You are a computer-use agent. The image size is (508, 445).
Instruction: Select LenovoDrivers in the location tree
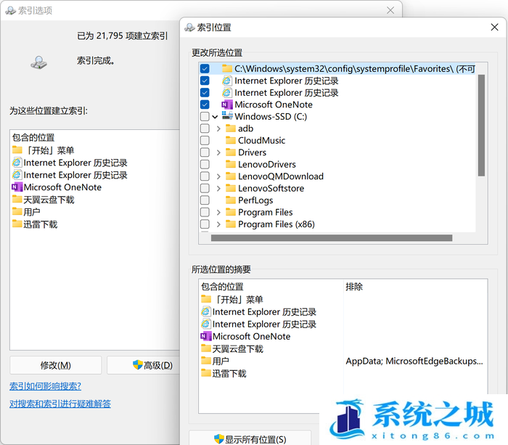click(267, 164)
